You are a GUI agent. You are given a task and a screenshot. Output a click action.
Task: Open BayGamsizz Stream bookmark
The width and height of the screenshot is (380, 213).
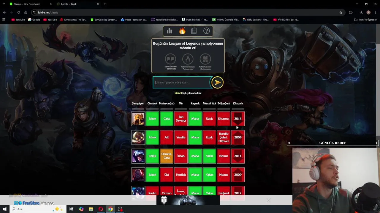(104, 20)
